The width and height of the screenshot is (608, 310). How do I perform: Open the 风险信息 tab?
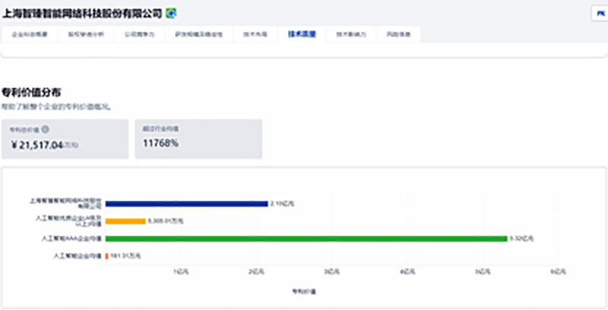tap(397, 34)
